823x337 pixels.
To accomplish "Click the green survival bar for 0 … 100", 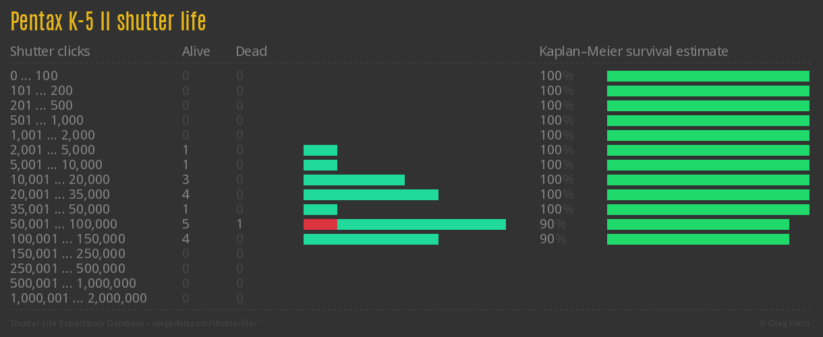I will pyautogui.click(x=708, y=76).
